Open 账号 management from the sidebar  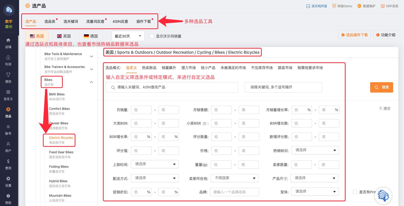click(8, 129)
